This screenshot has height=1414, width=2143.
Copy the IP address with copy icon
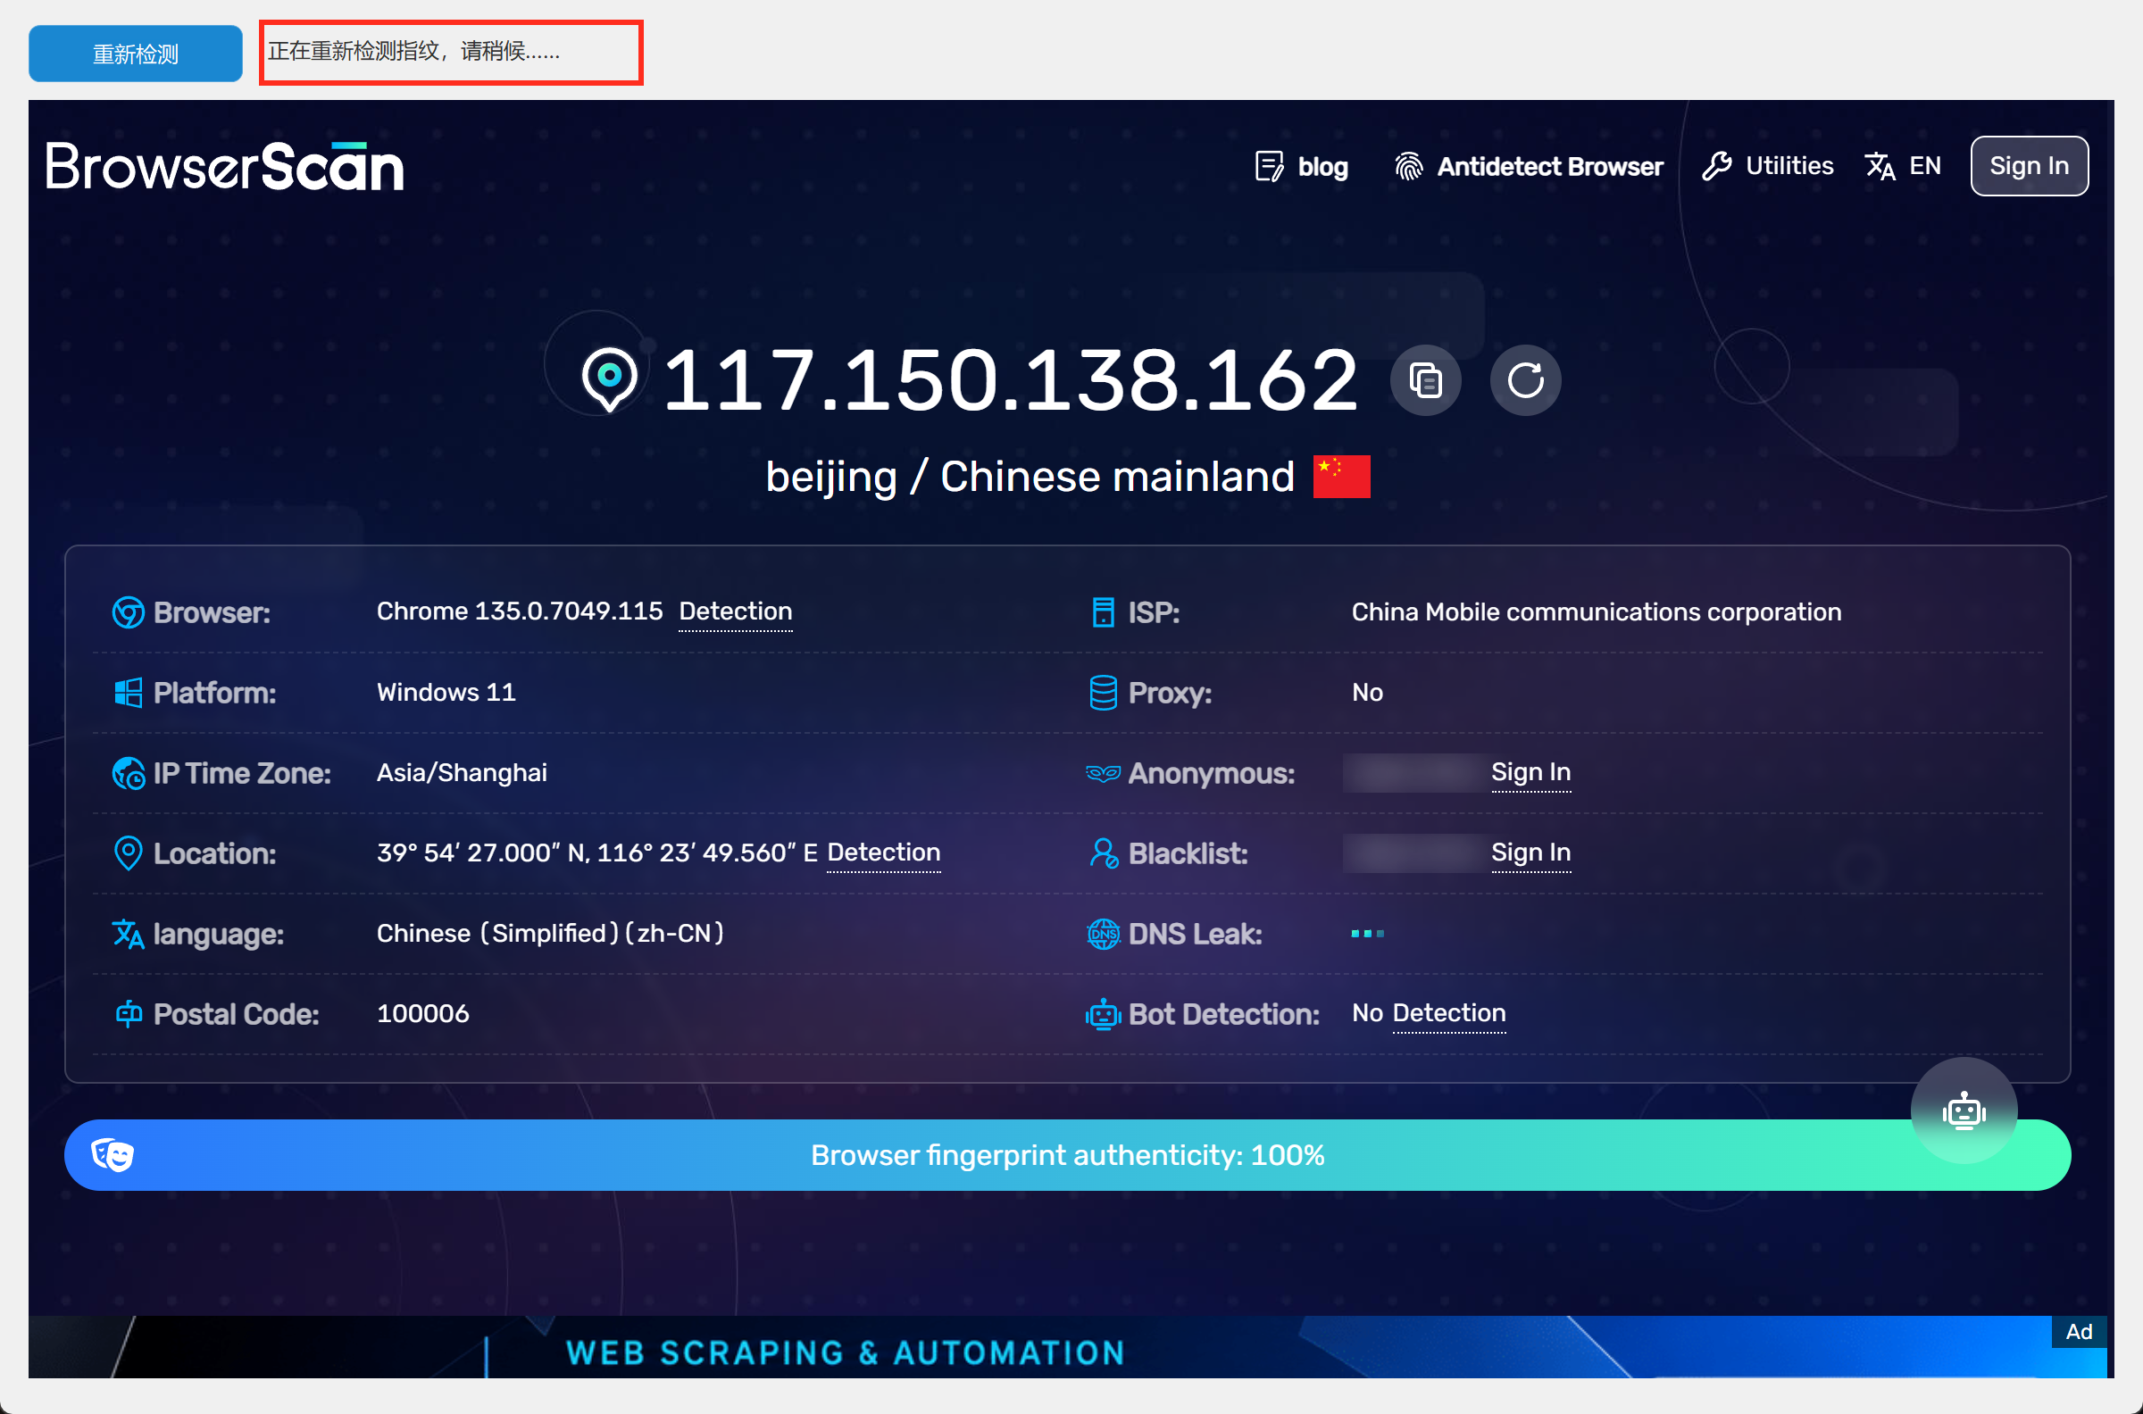click(1425, 380)
